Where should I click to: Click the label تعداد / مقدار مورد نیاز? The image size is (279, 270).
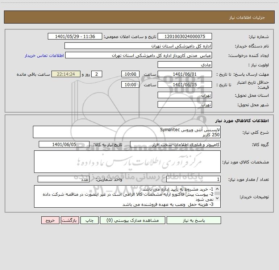click(249, 179)
